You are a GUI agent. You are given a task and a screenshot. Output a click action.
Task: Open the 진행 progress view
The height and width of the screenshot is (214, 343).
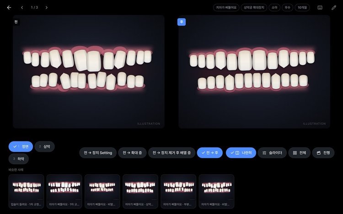[323, 153]
